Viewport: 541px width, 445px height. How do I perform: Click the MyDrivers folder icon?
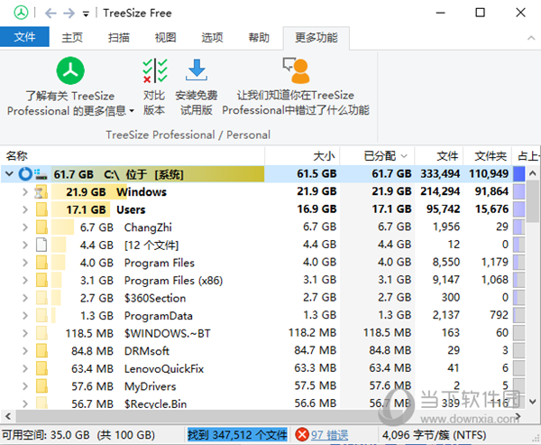tap(41, 386)
